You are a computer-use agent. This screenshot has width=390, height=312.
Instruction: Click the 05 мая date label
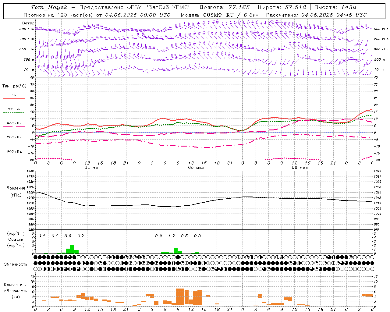click(196, 168)
